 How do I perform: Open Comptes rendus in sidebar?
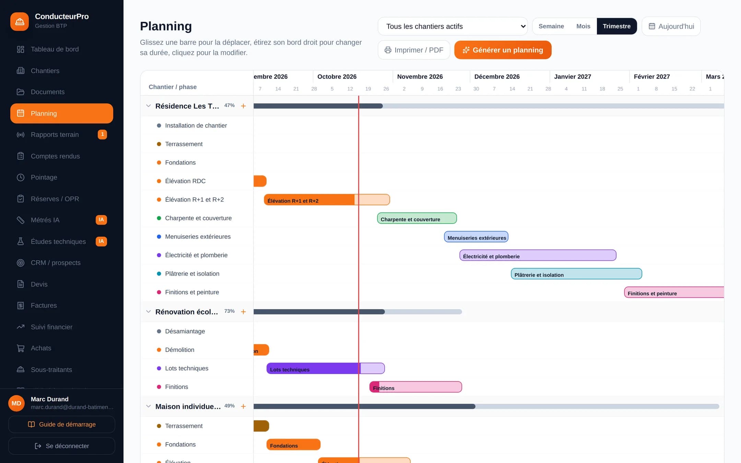[62, 156]
